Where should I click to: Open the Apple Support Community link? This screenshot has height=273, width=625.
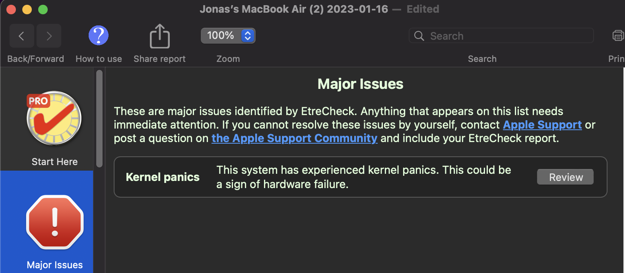point(294,138)
